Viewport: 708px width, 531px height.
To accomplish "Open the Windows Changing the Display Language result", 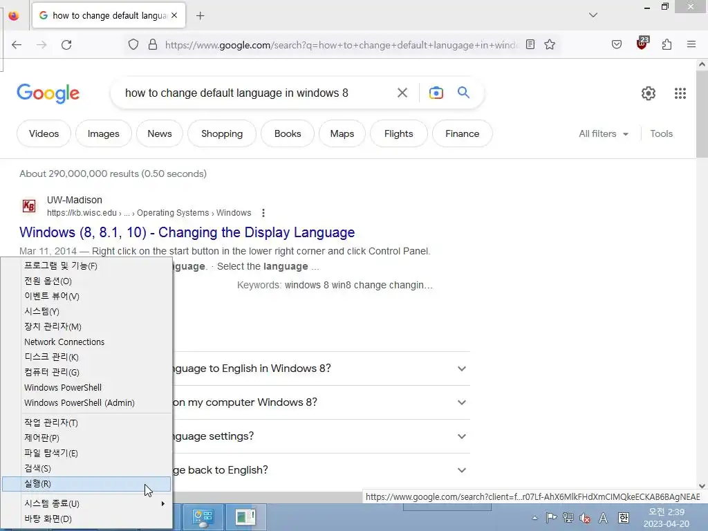I will point(187,232).
